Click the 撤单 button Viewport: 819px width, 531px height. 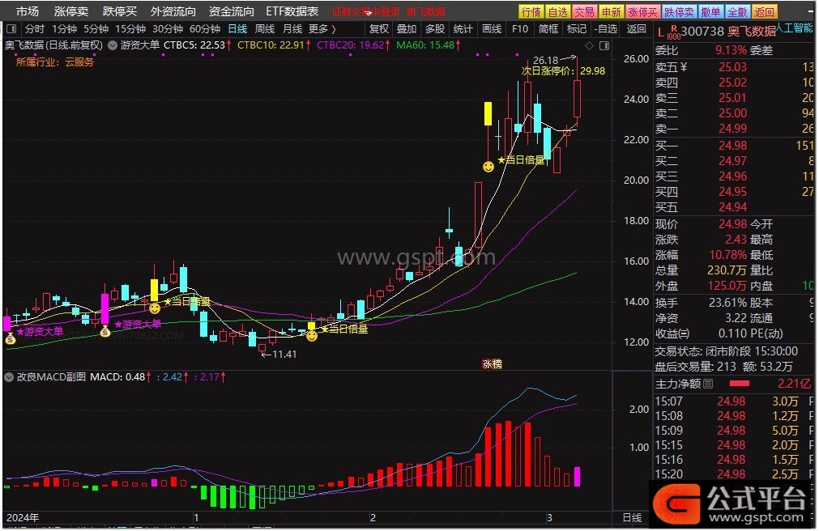click(x=710, y=11)
